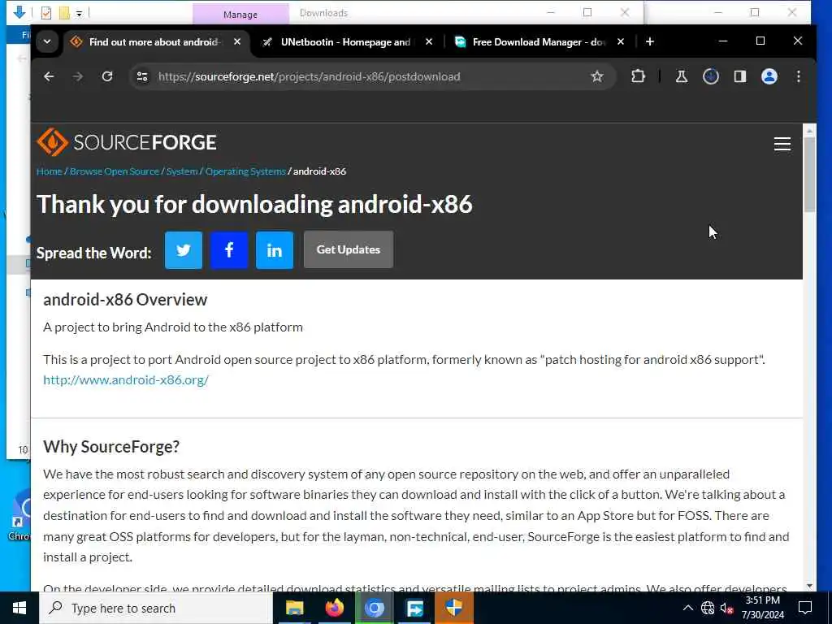Open Firefox from taskbar
The height and width of the screenshot is (624, 832).
334,608
